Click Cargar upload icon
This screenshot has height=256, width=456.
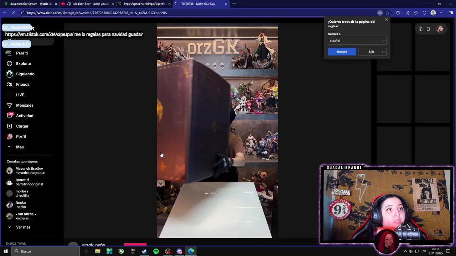coord(10,126)
